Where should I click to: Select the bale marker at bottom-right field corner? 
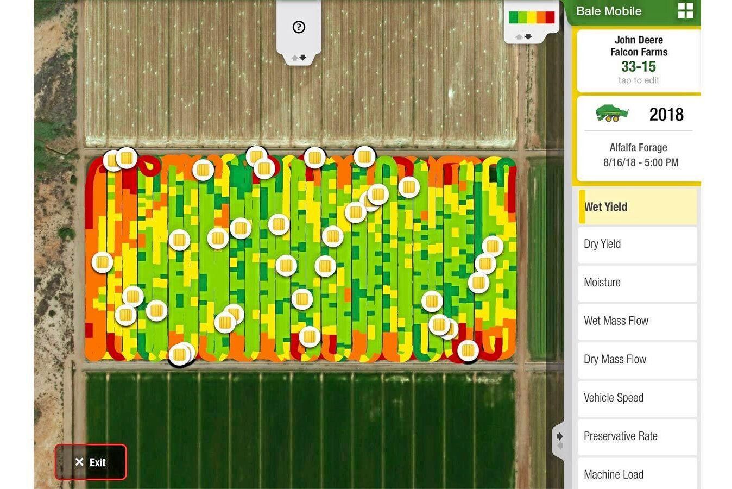(x=468, y=351)
